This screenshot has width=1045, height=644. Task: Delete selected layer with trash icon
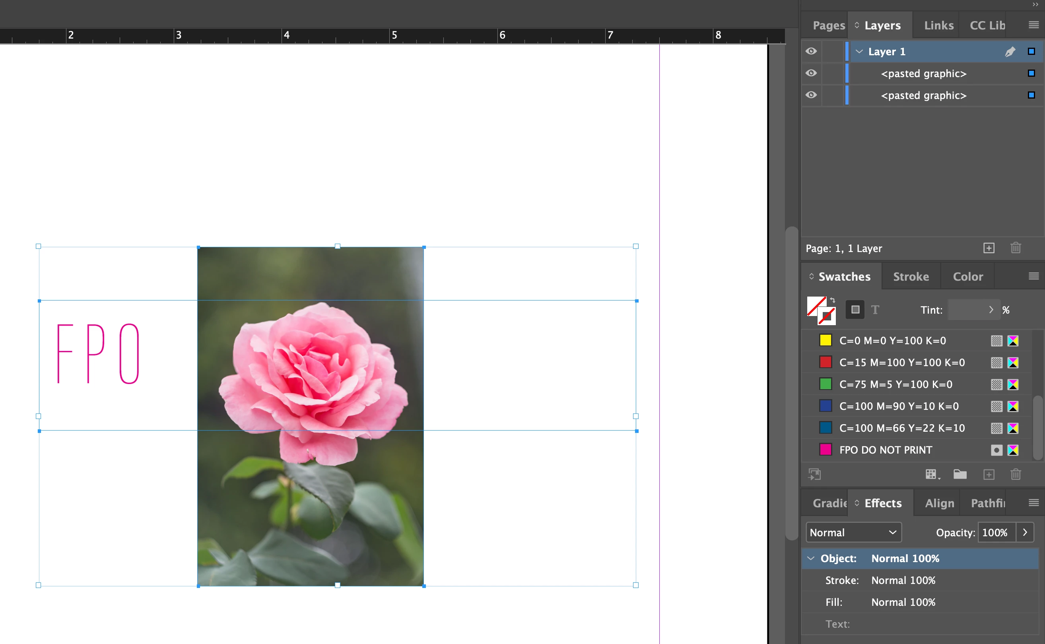click(1016, 248)
